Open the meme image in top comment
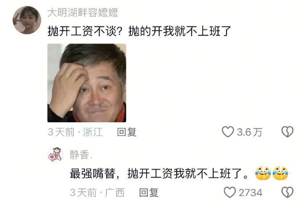 [x=87, y=83]
